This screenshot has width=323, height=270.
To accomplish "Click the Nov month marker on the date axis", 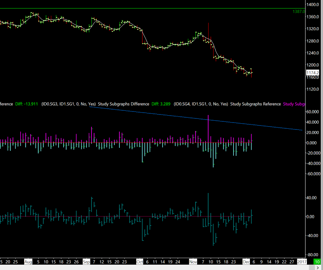I will tap(193, 262).
